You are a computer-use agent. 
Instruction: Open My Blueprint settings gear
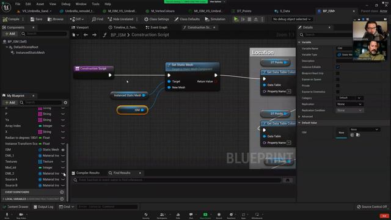pyautogui.click(x=65, y=103)
